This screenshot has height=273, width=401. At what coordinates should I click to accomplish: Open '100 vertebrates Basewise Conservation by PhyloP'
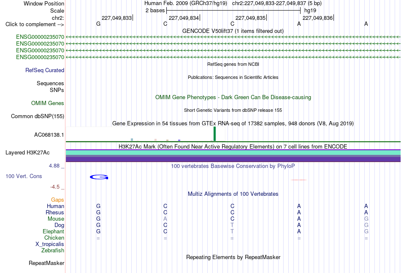pos(233,166)
